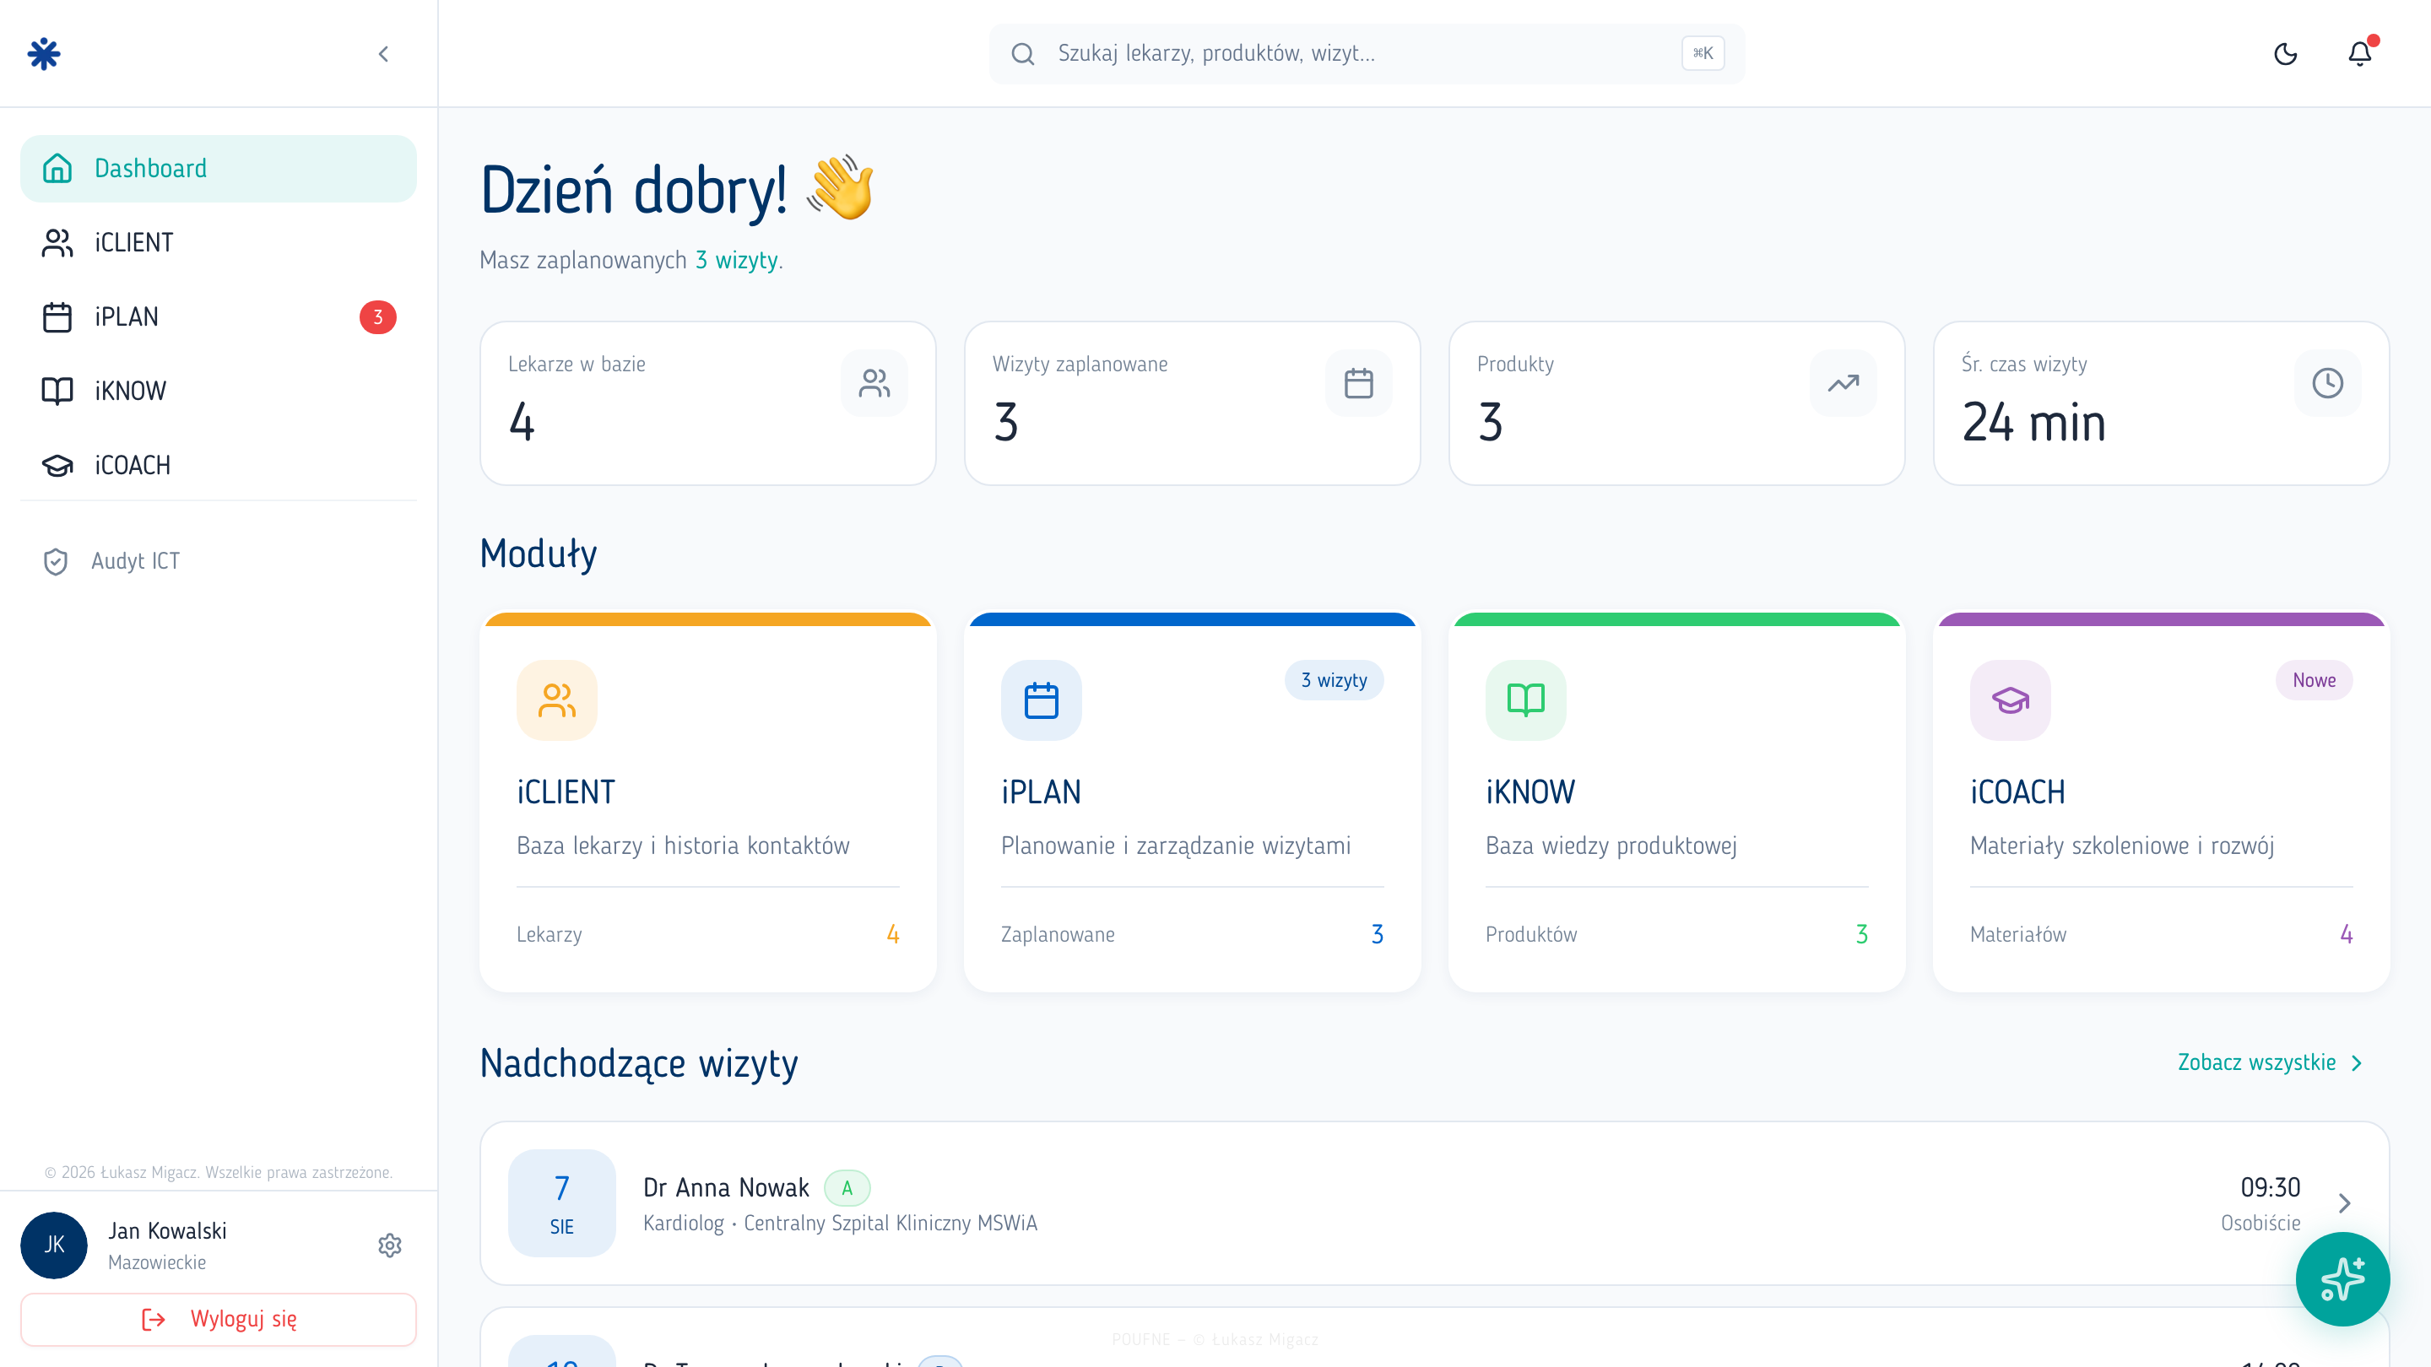Open iCLIENT in the sidebar
Screen dimensions: 2431x1367
[218, 242]
